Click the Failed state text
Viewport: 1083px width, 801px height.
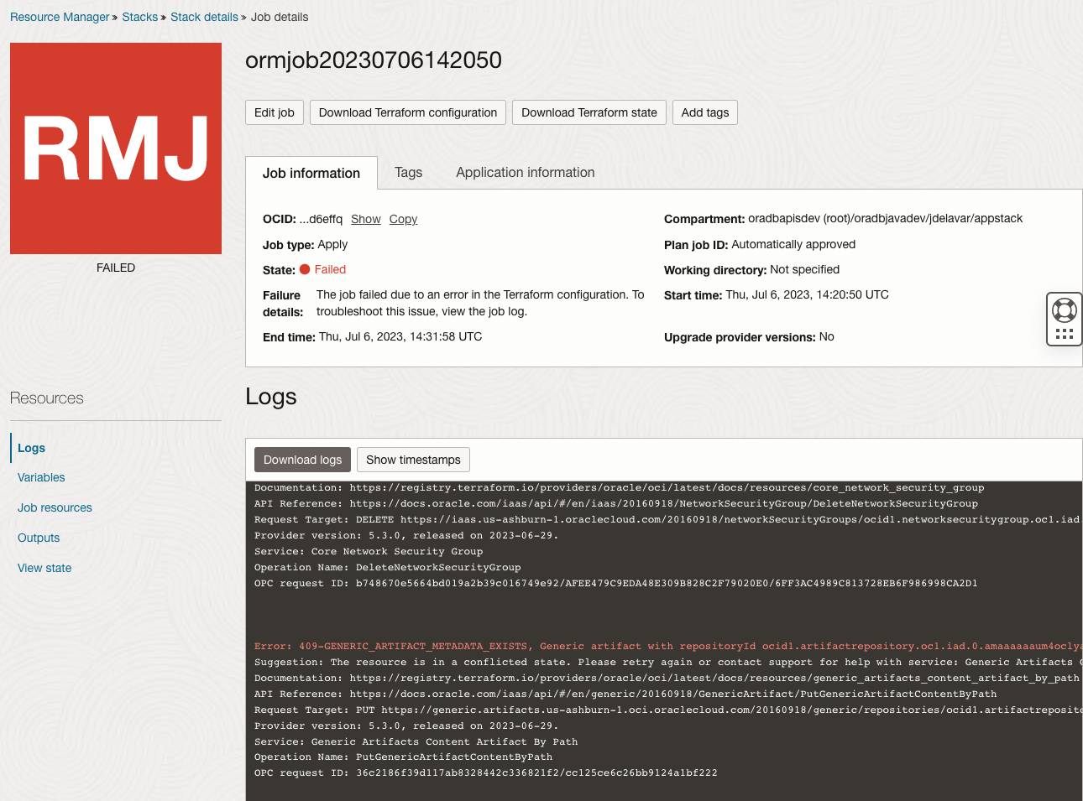(330, 269)
